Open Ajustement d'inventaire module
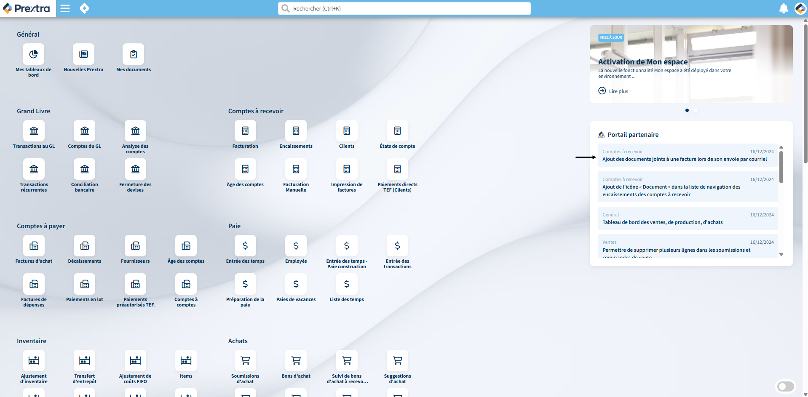 [34, 361]
